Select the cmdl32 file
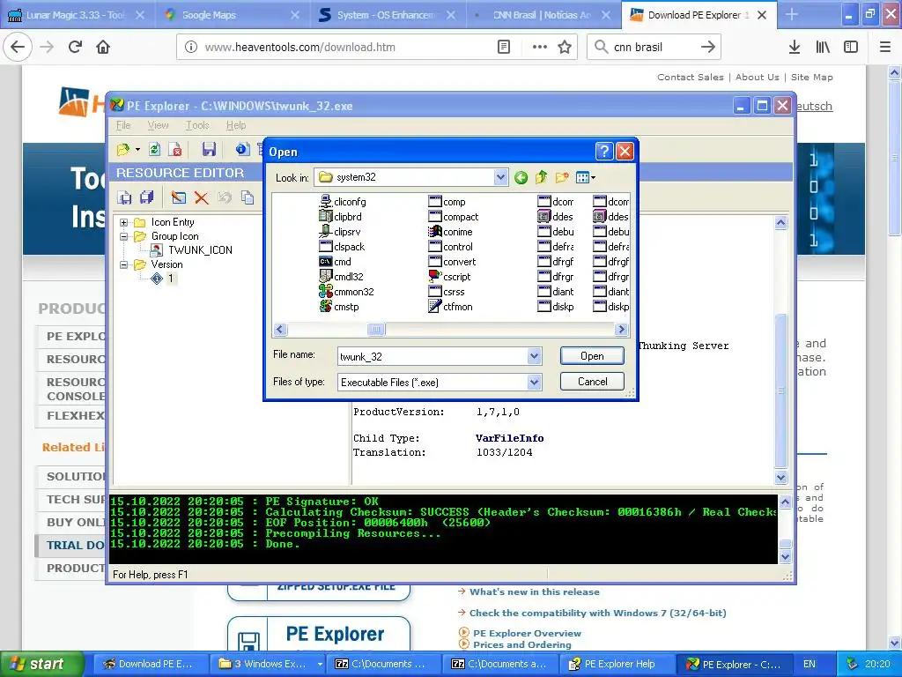 pyautogui.click(x=342, y=277)
